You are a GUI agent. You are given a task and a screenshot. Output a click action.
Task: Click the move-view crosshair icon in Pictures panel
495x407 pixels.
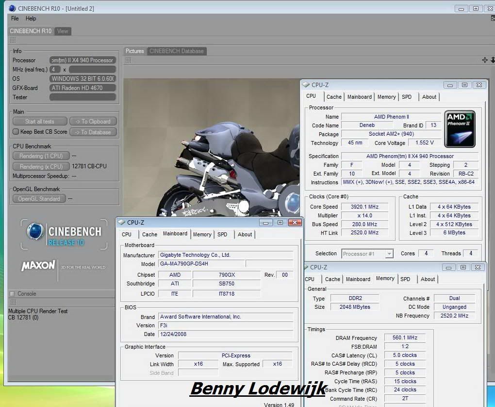point(485,60)
